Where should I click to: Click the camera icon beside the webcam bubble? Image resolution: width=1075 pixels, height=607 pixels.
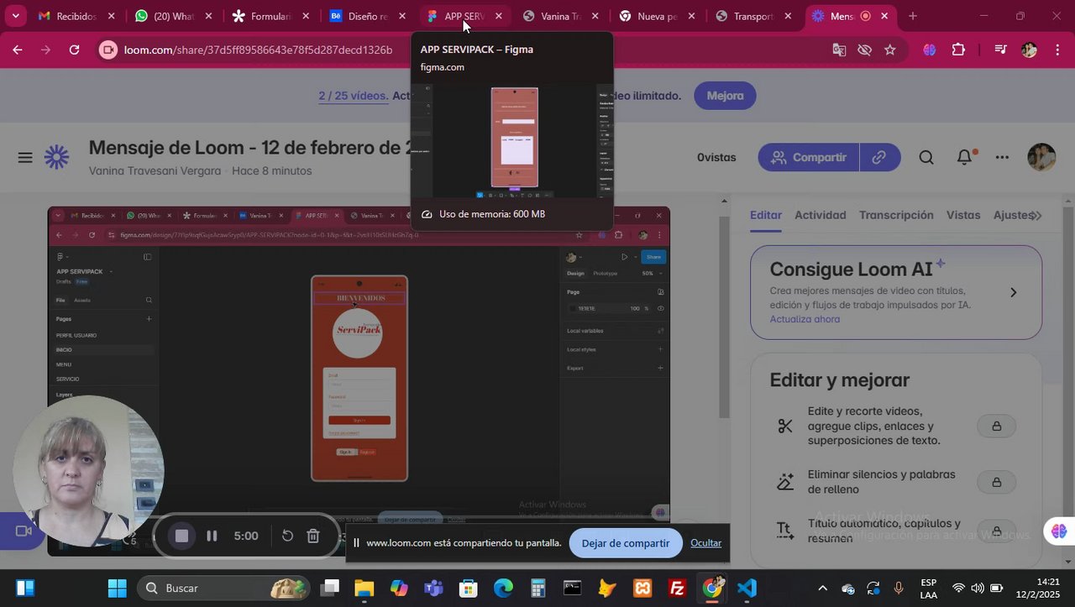pos(24,531)
